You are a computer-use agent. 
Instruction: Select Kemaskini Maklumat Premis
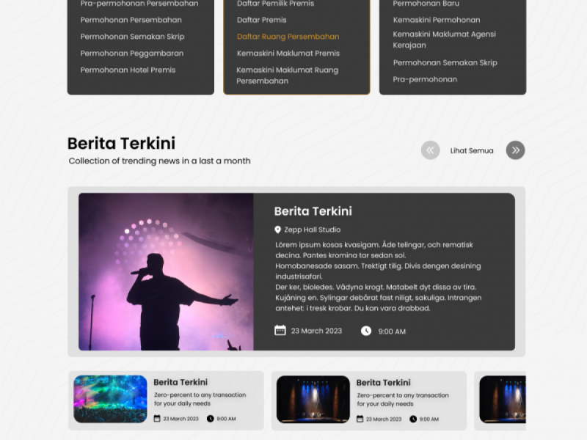(x=288, y=53)
